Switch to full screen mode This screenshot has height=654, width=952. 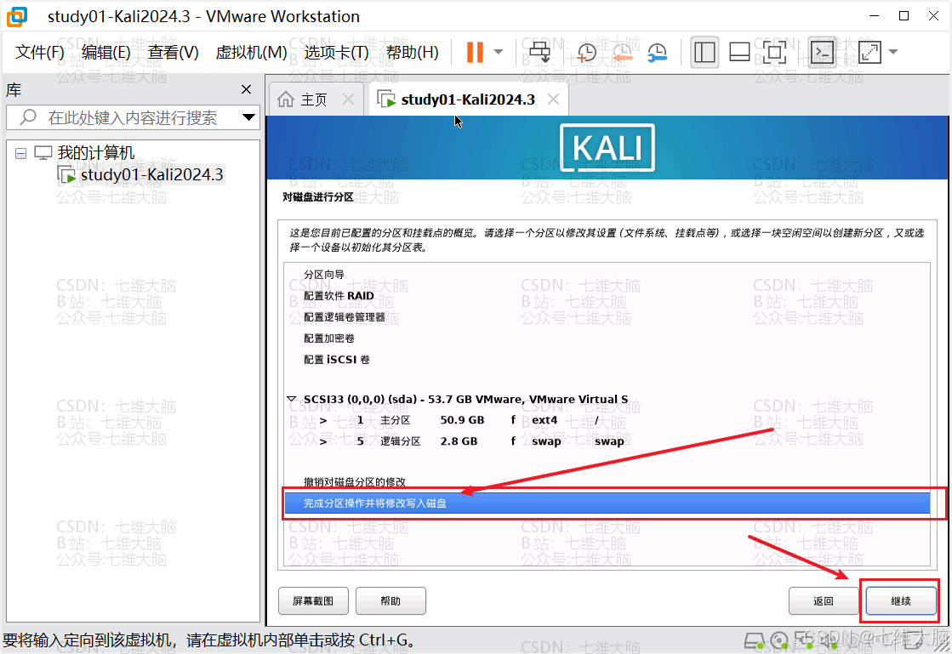click(x=774, y=52)
